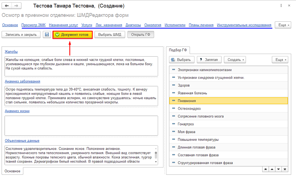
Task: Open the three-dot options menu
Action: point(281,6)
